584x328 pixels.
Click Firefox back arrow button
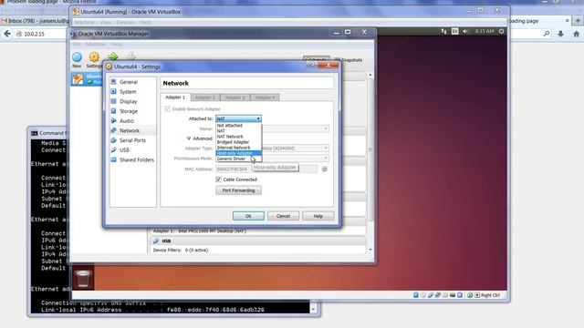coord(7,34)
